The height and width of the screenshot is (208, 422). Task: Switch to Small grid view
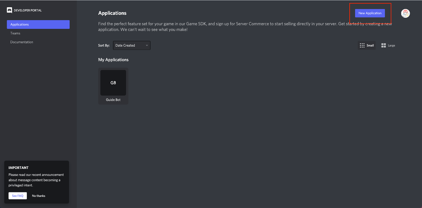tap(367, 45)
